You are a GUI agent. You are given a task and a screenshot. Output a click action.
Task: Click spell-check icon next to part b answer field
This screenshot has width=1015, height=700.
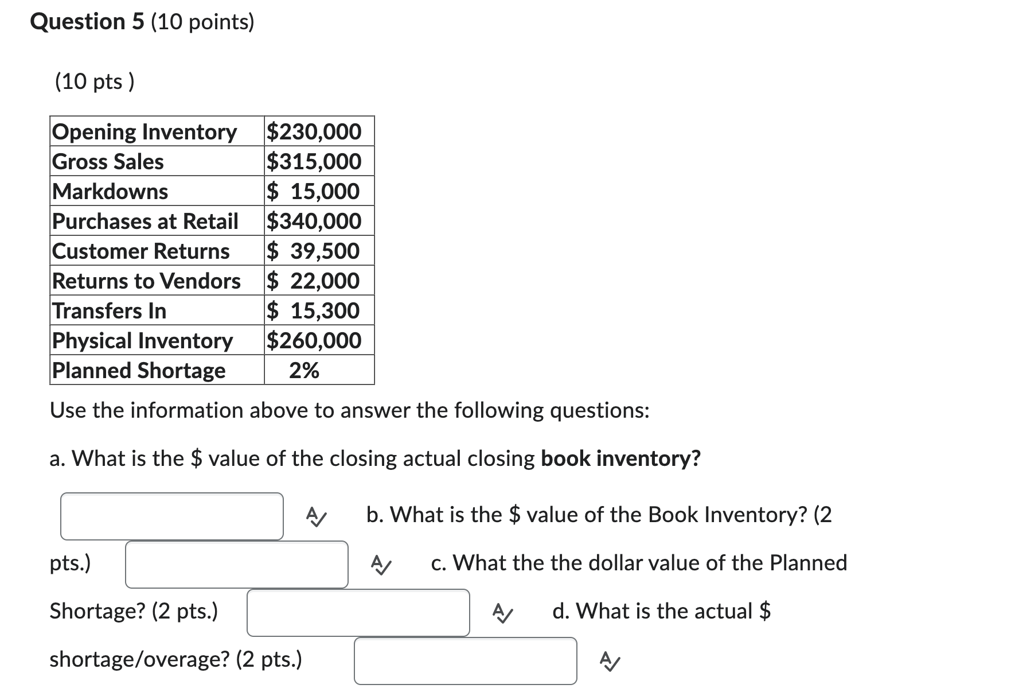pyautogui.click(x=381, y=565)
